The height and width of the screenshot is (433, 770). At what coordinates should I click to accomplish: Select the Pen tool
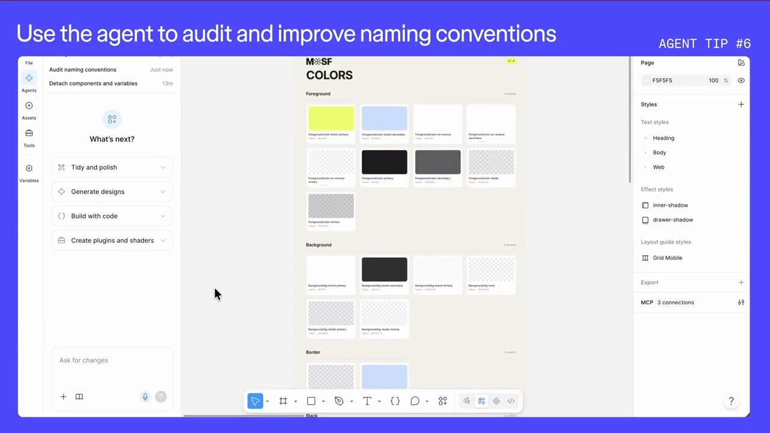339,401
